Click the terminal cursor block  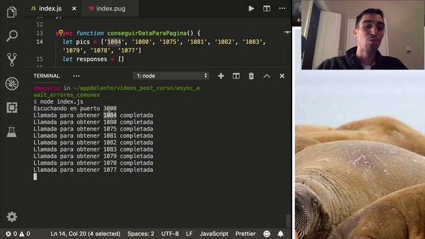pyautogui.click(x=35, y=177)
